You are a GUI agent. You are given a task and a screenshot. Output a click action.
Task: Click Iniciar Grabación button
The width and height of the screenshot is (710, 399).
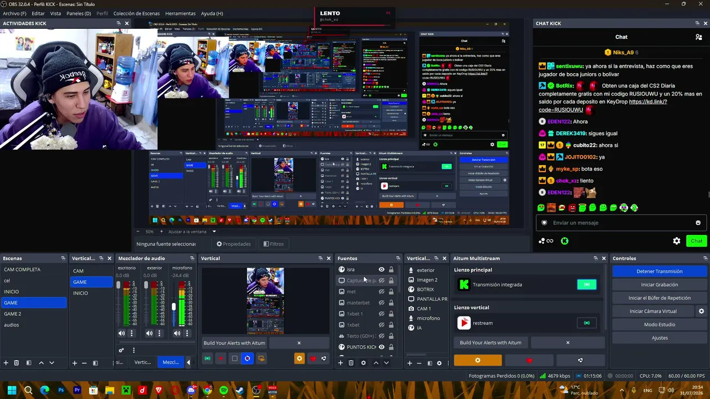pyautogui.click(x=660, y=285)
